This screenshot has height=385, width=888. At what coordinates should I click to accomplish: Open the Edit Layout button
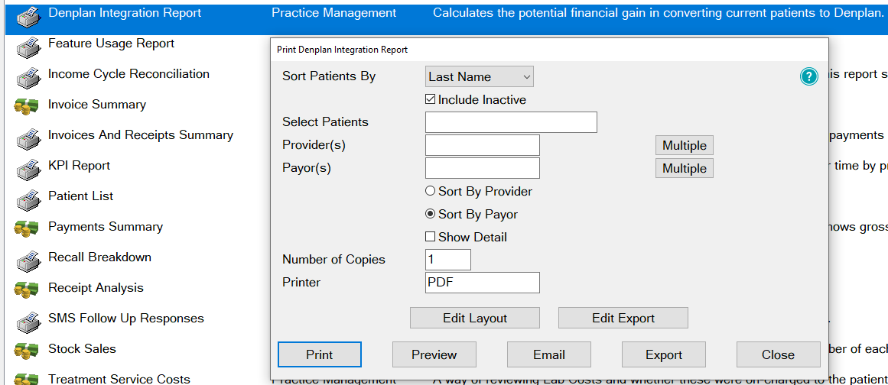474,318
